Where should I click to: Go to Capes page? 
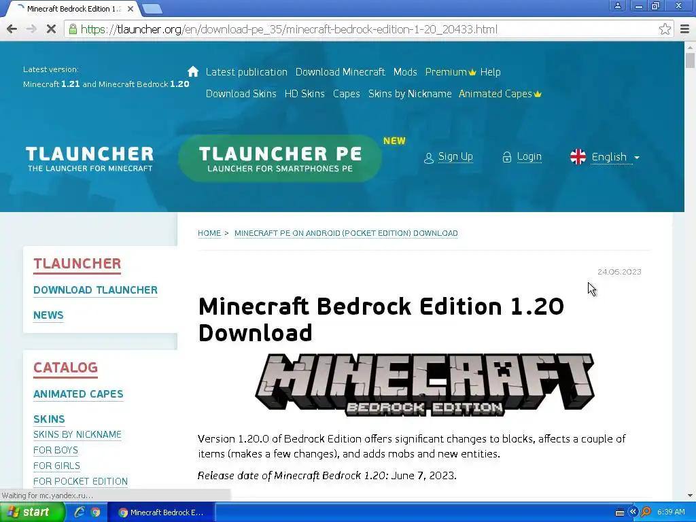(346, 94)
